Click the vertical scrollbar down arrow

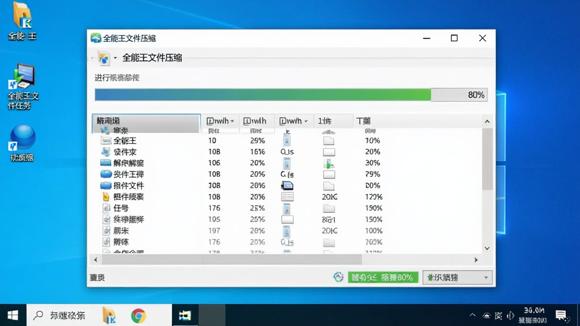click(487, 248)
